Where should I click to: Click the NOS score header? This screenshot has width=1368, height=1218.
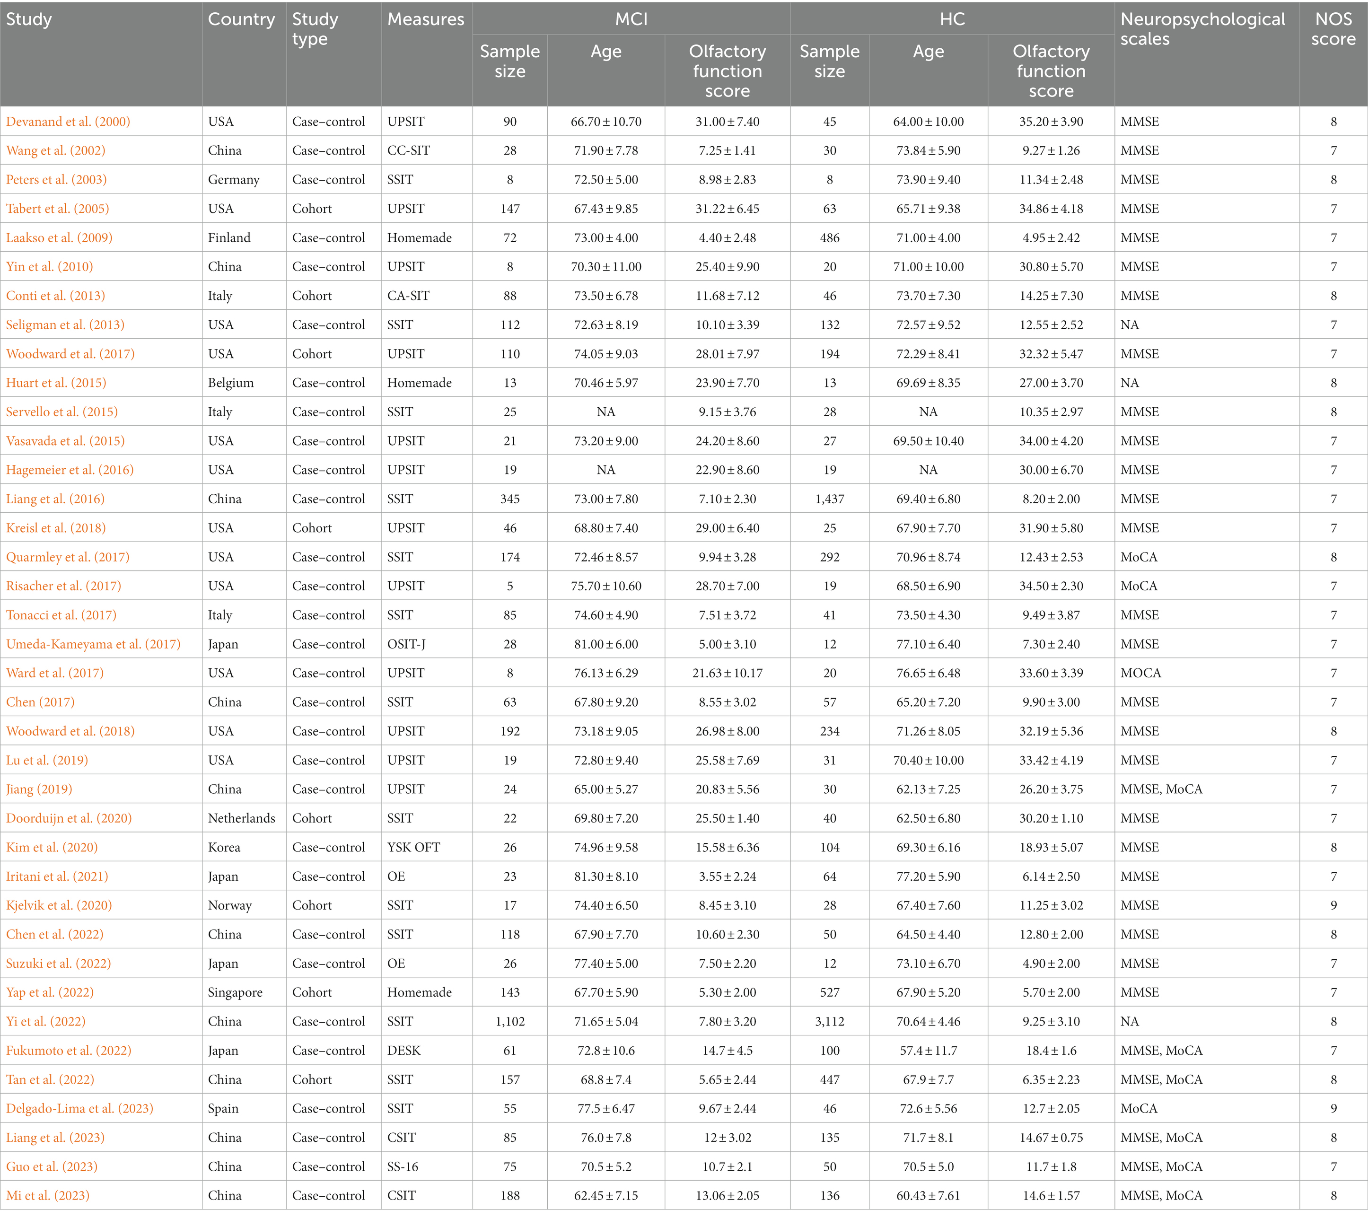(1333, 29)
